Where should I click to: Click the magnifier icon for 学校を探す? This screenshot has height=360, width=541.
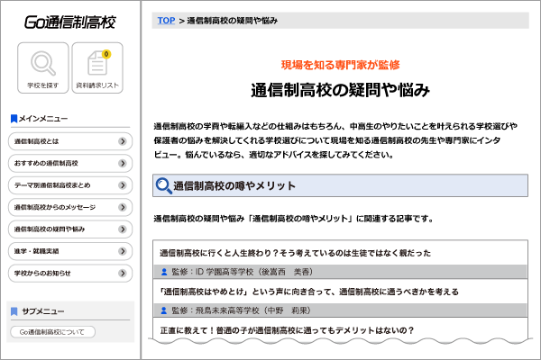click(43, 63)
